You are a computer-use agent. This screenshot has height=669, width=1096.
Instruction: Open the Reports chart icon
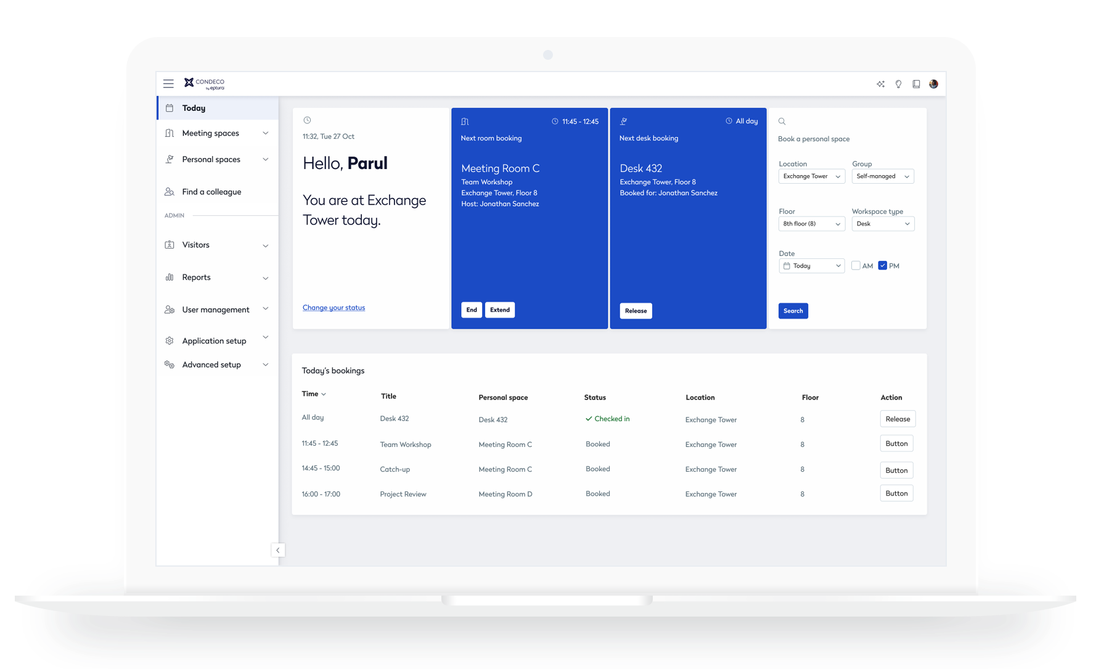point(170,277)
